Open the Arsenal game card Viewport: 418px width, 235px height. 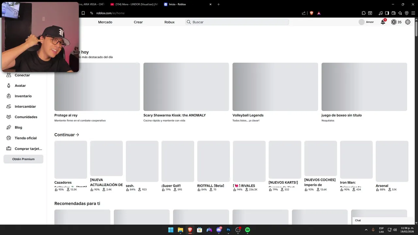point(392,166)
